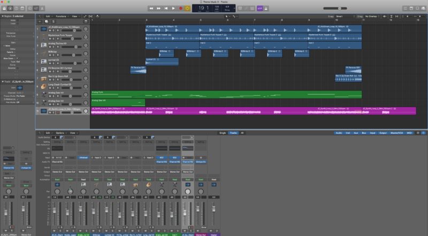
Task: Open the Tracks area View menu
Action: (75, 17)
